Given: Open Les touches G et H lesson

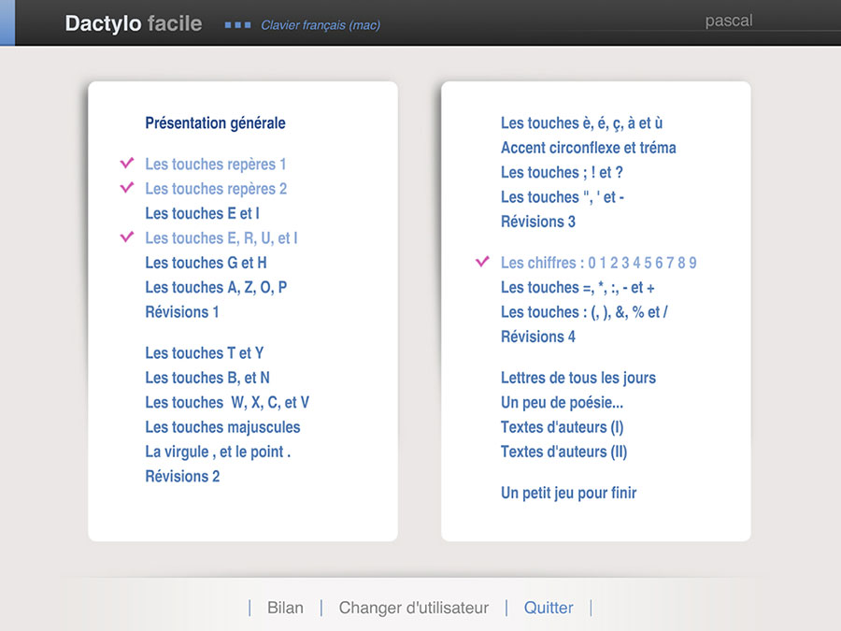Looking at the screenshot, I should click(x=206, y=263).
